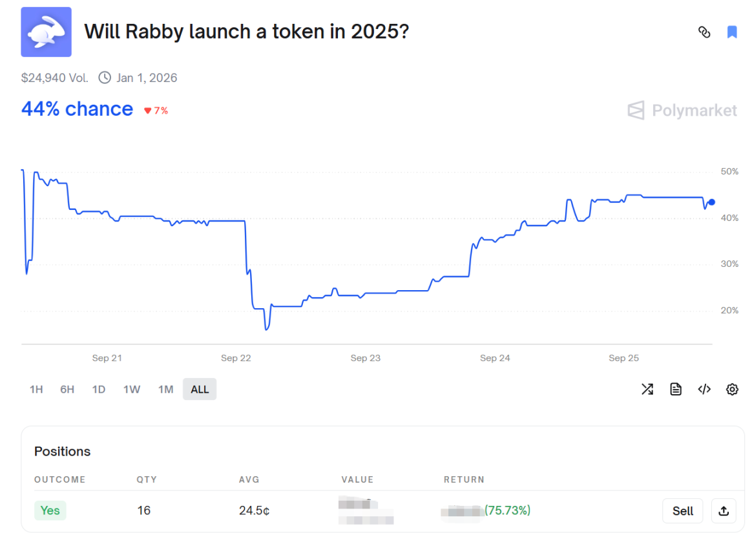
Task: Select the ALL time range
Action: pyautogui.click(x=200, y=389)
